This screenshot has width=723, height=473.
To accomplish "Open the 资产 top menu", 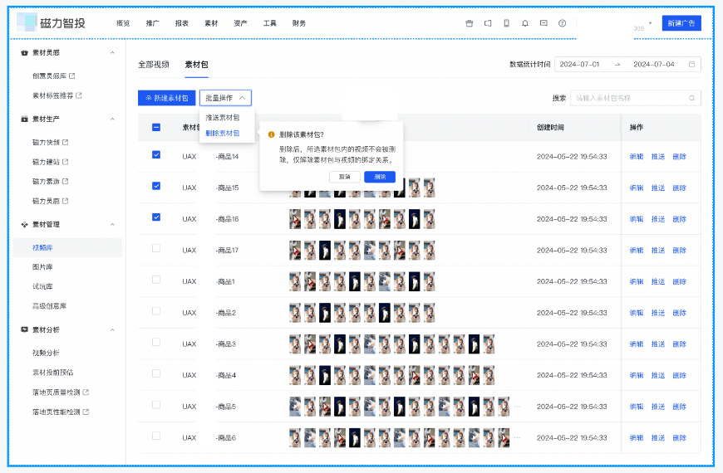I will click(240, 23).
